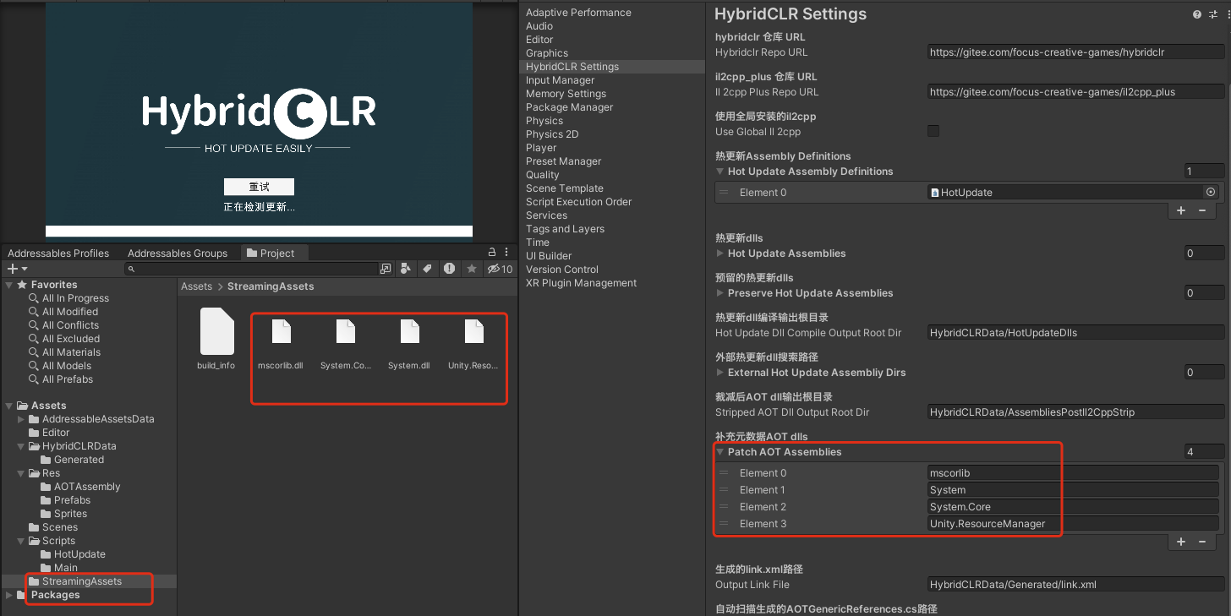Edit the Il 2cpp Plus Repo URL field
This screenshot has height=616, width=1231.
coord(1075,92)
